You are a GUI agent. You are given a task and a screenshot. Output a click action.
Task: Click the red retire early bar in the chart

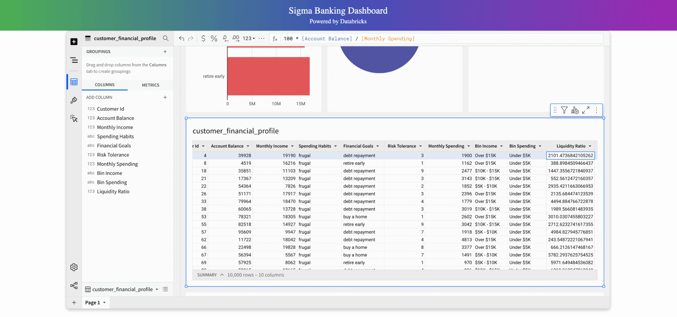pos(268,76)
